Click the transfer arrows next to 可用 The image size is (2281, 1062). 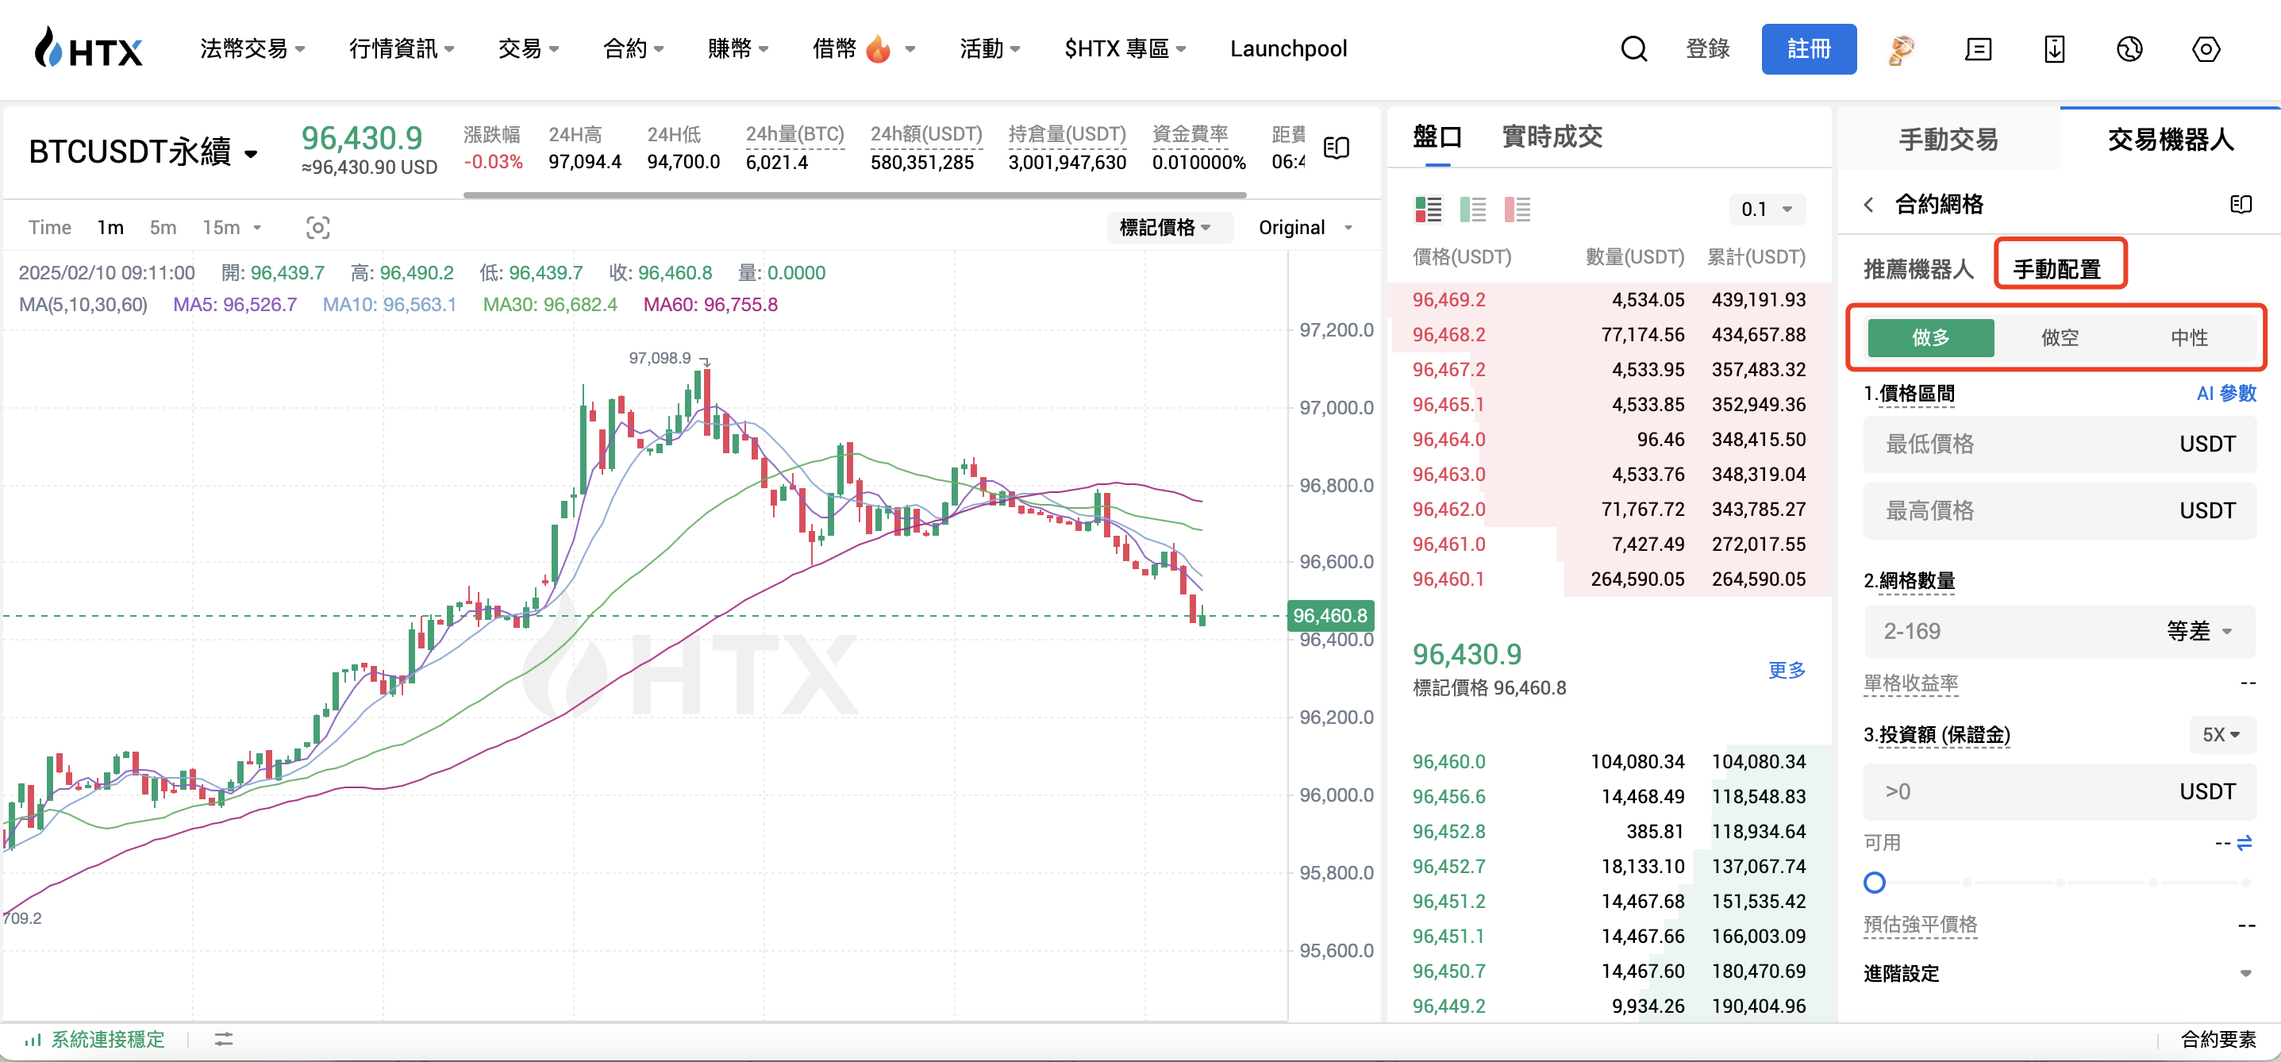tap(2244, 843)
